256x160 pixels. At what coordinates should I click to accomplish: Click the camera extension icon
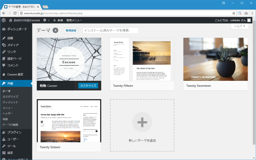tap(246, 13)
